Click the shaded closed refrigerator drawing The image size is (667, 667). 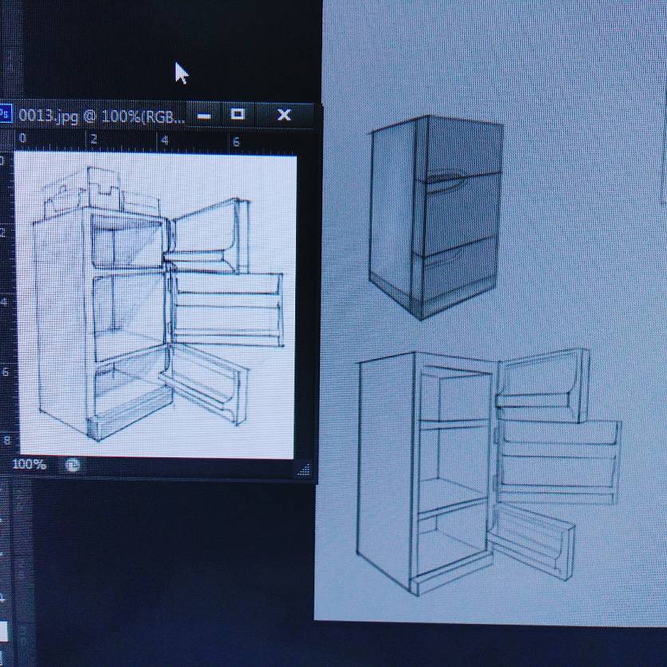coord(435,217)
